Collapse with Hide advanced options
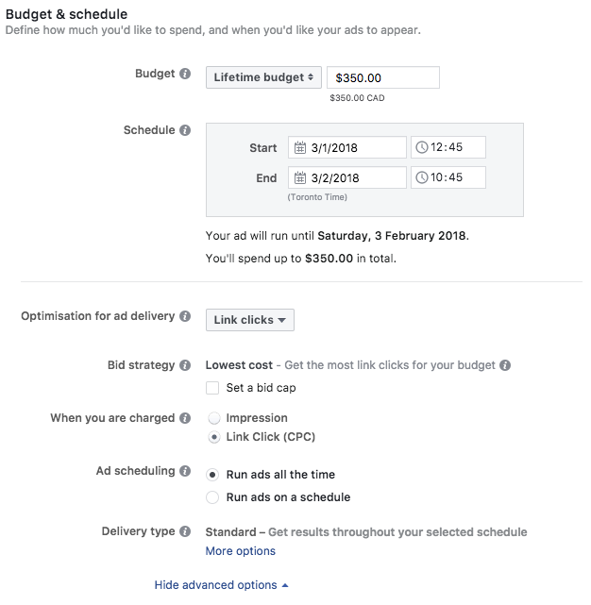This screenshot has width=591, height=605. click(221, 585)
